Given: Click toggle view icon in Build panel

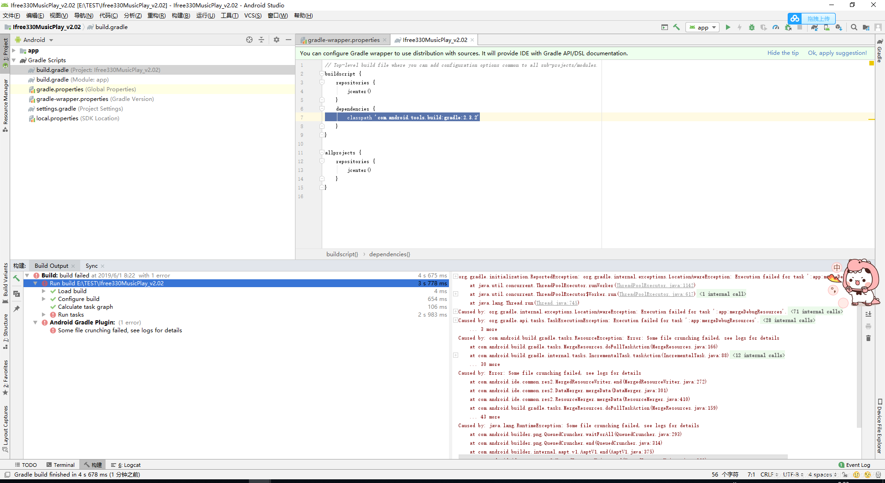Looking at the screenshot, I should (x=17, y=294).
